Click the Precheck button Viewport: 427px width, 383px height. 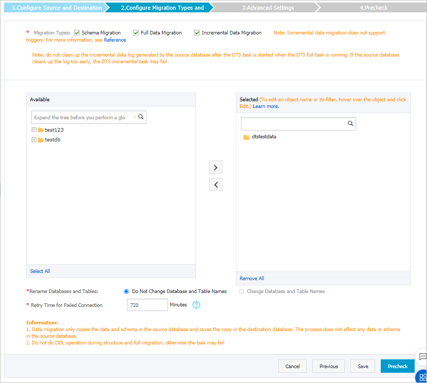pos(397,366)
